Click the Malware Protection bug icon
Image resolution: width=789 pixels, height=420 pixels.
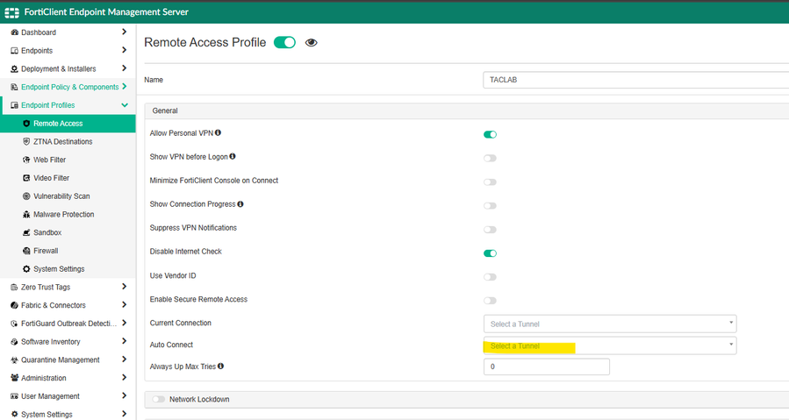pos(26,214)
